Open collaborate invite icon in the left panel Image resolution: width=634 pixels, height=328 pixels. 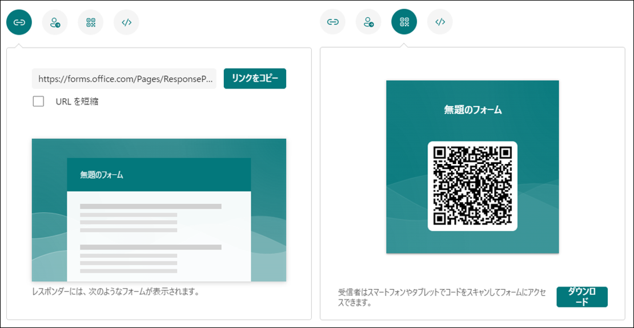55,22
